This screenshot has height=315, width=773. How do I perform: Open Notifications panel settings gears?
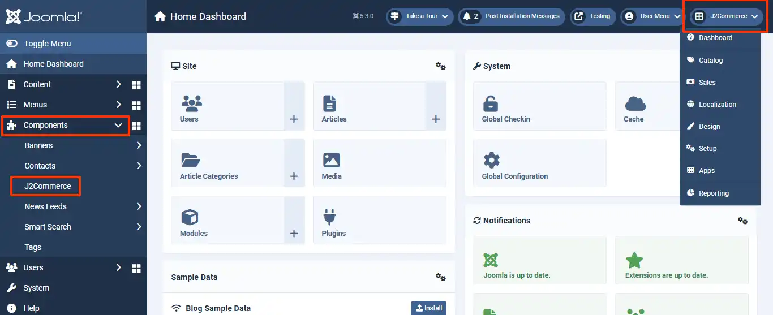[742, 221]
